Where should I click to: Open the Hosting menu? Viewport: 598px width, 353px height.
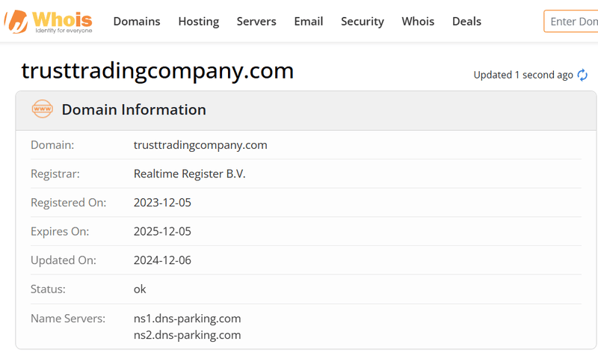coord(198,21)
